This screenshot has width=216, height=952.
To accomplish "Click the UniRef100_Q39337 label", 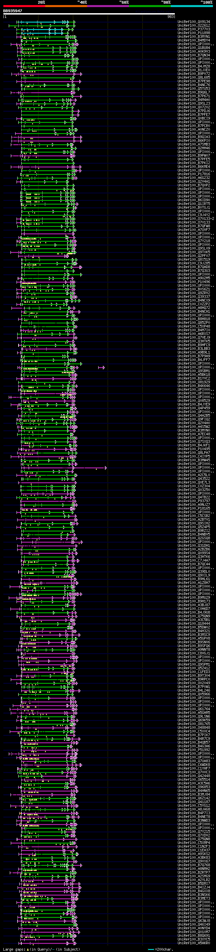I will pos(194,297).
